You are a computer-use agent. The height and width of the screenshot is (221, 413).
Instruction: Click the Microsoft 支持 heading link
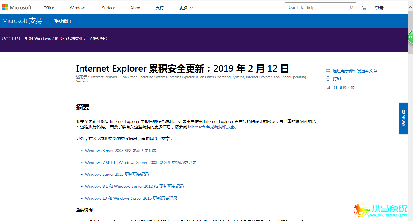[22, 21]
